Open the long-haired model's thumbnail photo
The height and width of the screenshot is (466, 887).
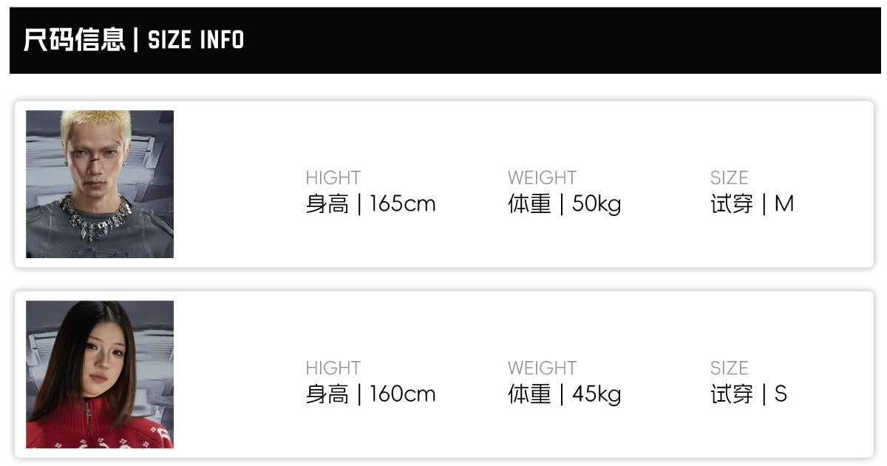tap(100, 374)
